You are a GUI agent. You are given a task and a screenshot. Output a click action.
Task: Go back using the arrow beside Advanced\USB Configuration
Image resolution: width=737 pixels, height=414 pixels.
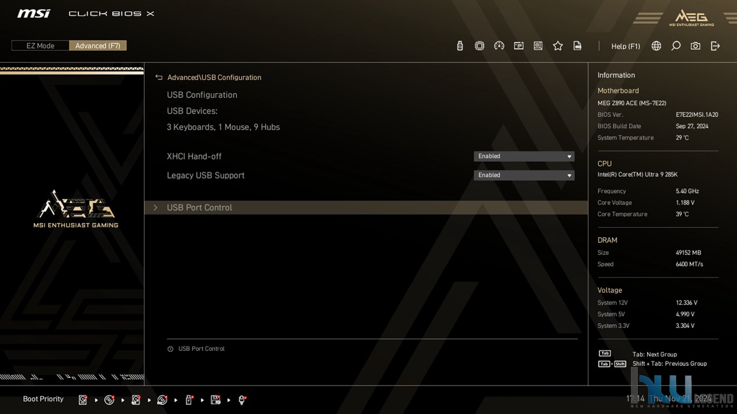pyautogui.click(x=158, y=77)
